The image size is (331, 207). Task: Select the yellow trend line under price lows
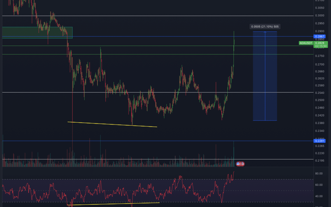coord(112,125)
